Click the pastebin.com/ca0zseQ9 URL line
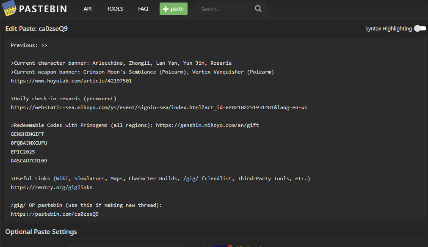 (55, 214)
